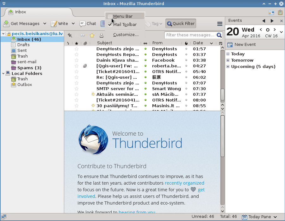Open the Outbox folder under Local Folders
The width and height of the screenshot is (285, 221).
[x=25, y=85]
